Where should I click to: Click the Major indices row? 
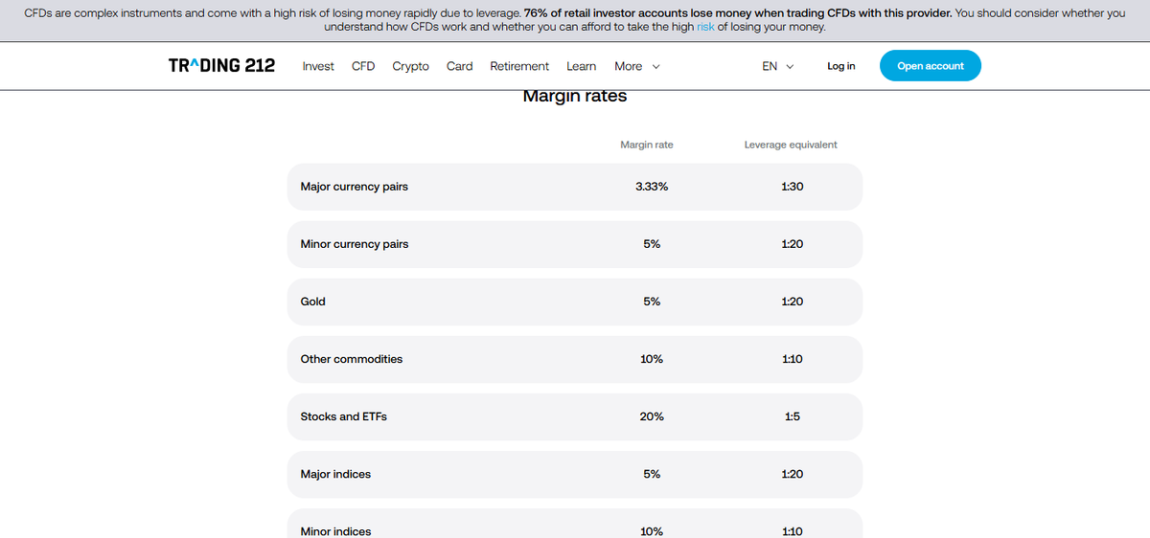[x=575, y=474]
